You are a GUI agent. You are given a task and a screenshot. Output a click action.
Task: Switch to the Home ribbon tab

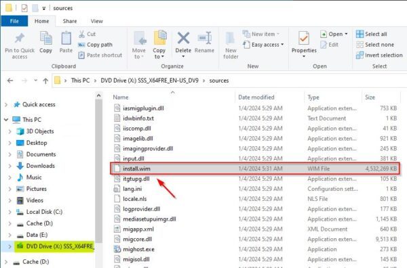coord(42,21)
